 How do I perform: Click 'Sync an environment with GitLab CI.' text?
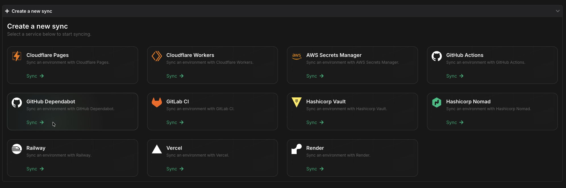[200, 109]
